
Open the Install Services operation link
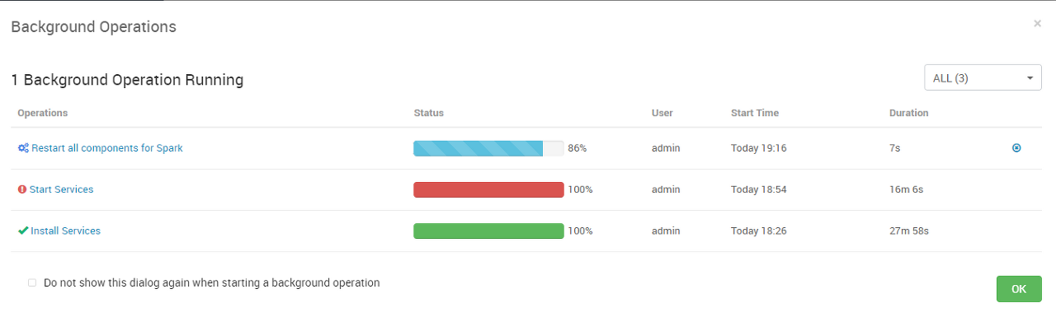coord(65,231)
